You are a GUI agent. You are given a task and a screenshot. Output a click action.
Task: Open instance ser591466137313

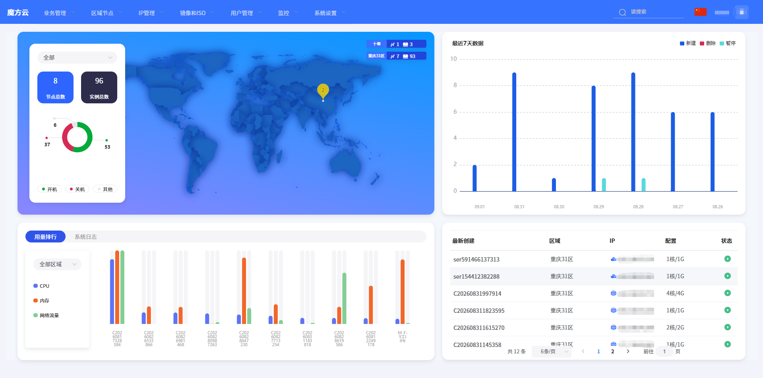(x=476, y=259)
